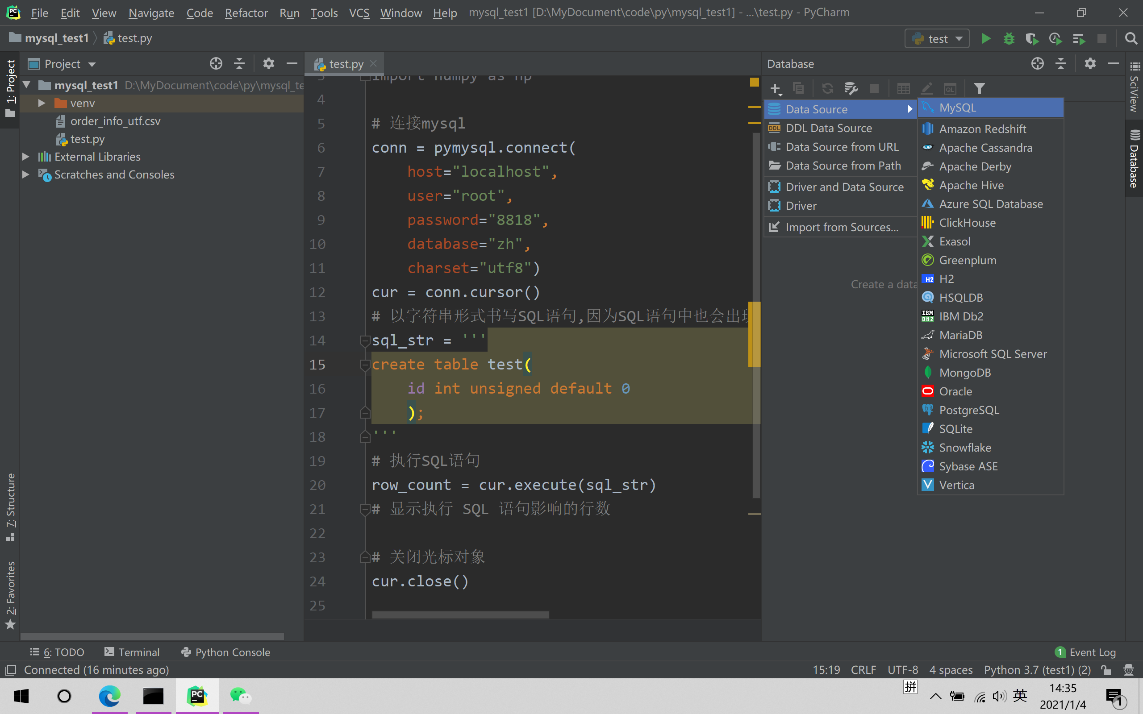Viewport: 1143px width, 714px height.
Task: Open Project panel settings gear
Action: pos(269,63)
